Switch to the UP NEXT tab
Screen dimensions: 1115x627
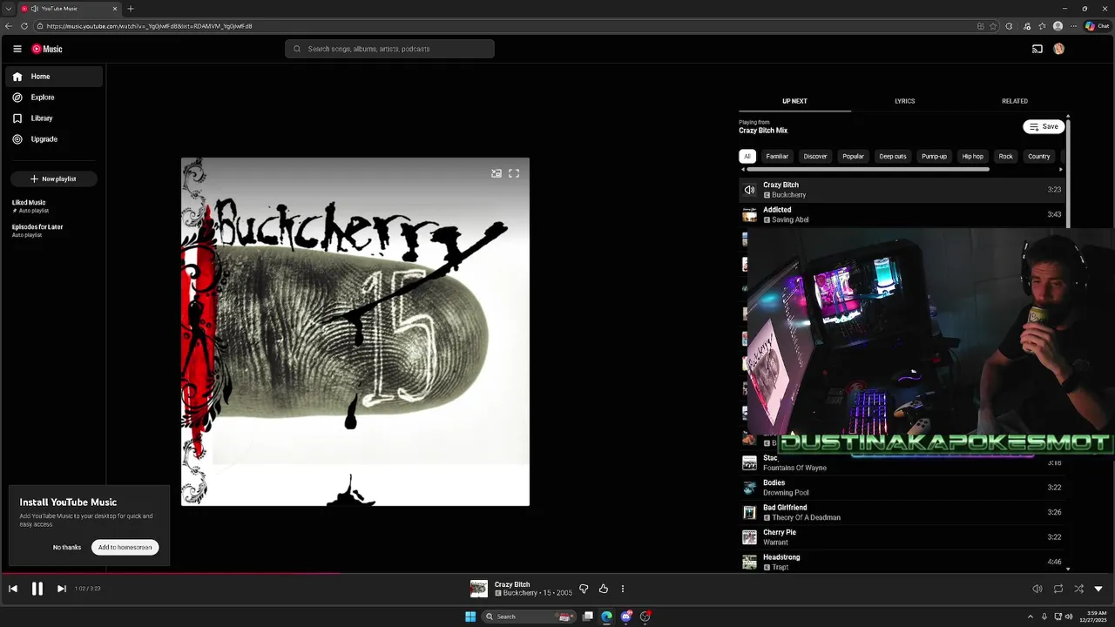[794, 101]
